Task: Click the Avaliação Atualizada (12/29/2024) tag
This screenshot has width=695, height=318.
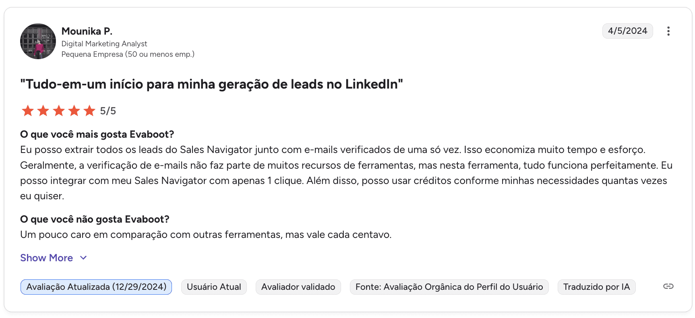Action: click(x=96, y=287)
